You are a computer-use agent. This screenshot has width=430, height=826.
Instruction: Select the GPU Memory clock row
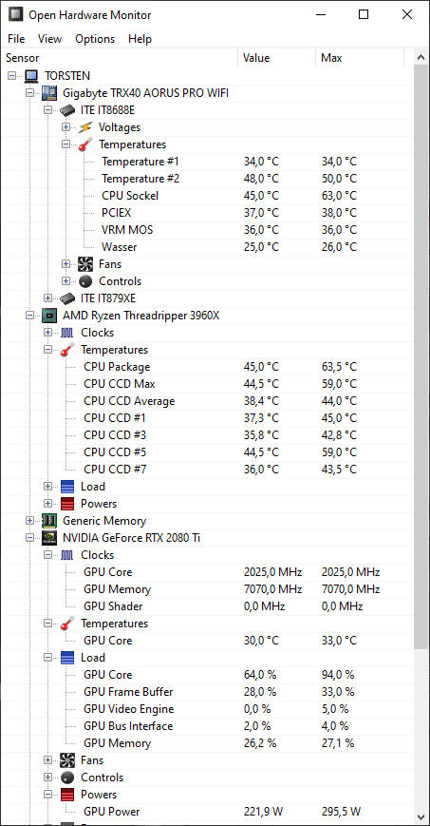tap(209, 589)
